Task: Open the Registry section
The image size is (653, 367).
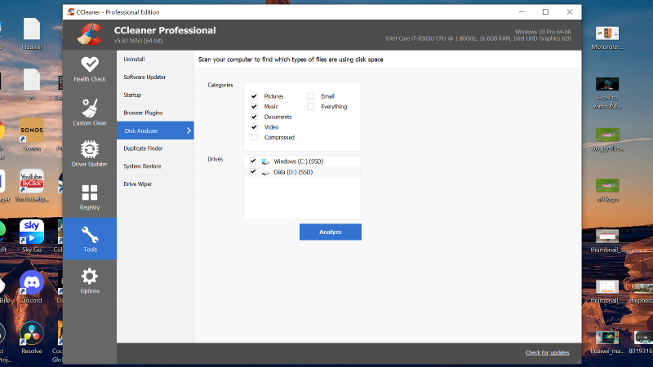Action: 90,197
